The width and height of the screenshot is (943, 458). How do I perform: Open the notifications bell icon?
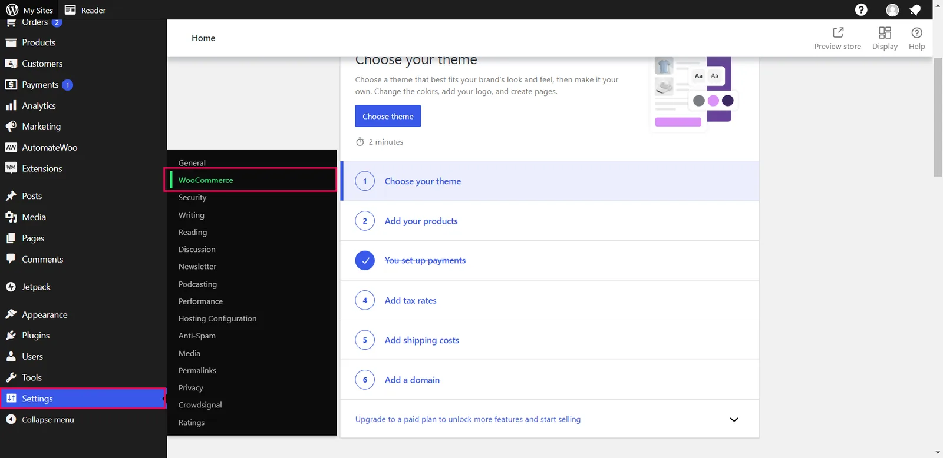(x=915, y=10)
